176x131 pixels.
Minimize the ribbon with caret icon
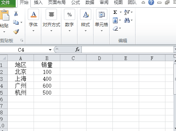(x=143, y=3)
